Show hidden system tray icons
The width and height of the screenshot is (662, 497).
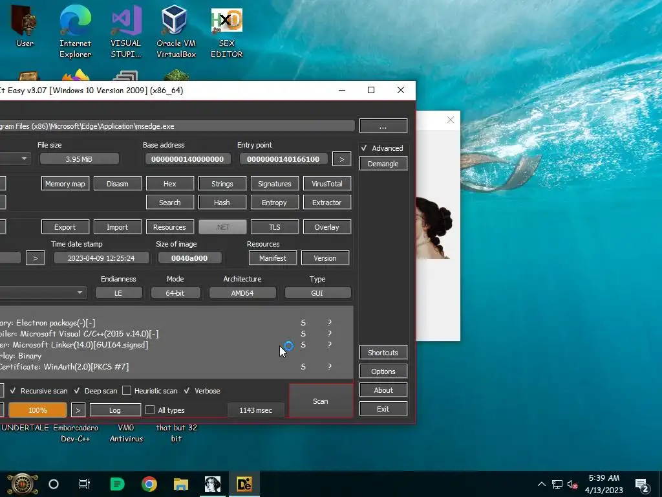pyautogui.click(x=541, y=484)
